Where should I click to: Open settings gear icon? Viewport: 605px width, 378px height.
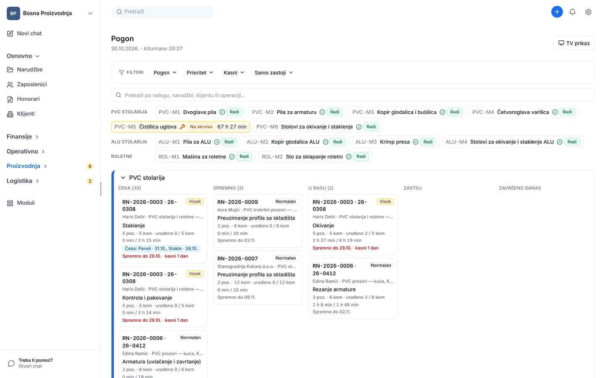click(x=588, y=12)
